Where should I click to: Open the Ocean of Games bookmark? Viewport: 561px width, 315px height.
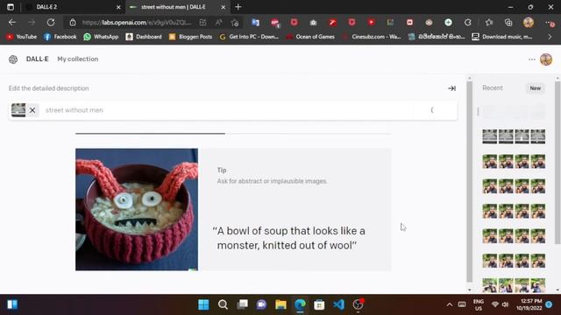pyautogui.click(x=310, y=37)
